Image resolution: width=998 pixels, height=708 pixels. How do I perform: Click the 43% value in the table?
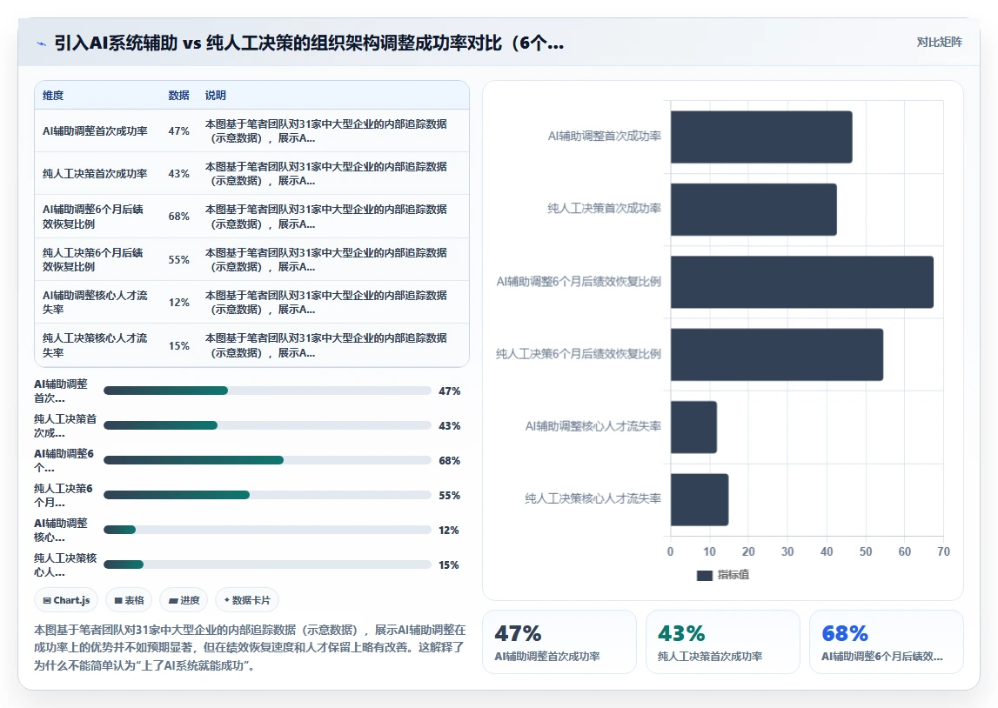coord(179,174)
